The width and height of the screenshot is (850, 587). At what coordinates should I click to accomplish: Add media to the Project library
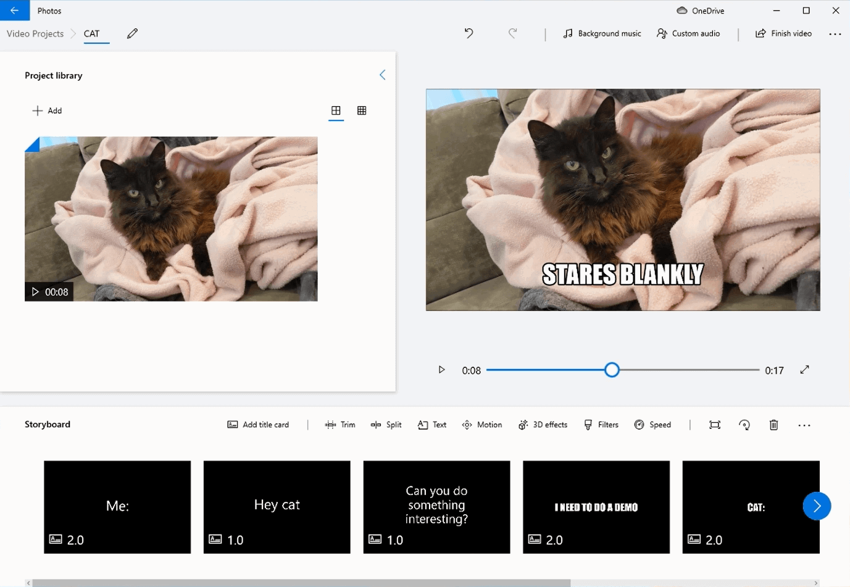(47, 110)
